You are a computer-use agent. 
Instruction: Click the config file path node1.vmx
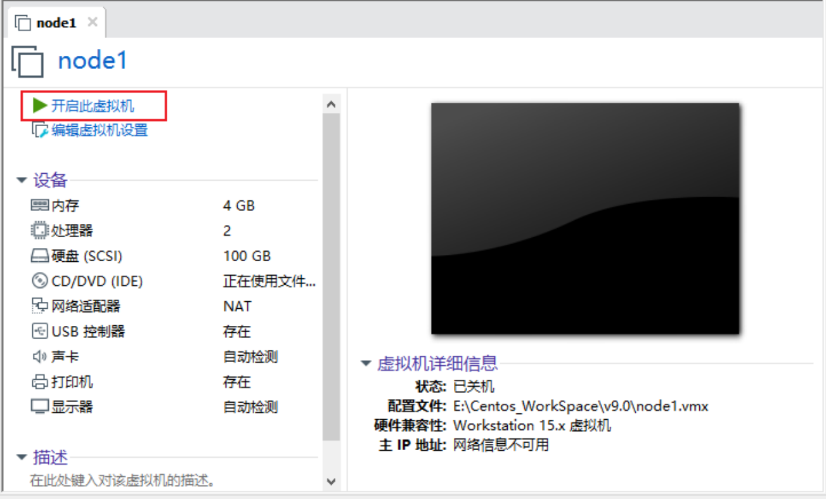pyautogui.click(x=581, y=406)
